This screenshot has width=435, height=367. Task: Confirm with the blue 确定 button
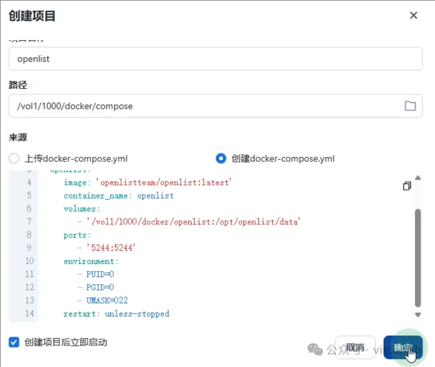click(x=403, y=348)
